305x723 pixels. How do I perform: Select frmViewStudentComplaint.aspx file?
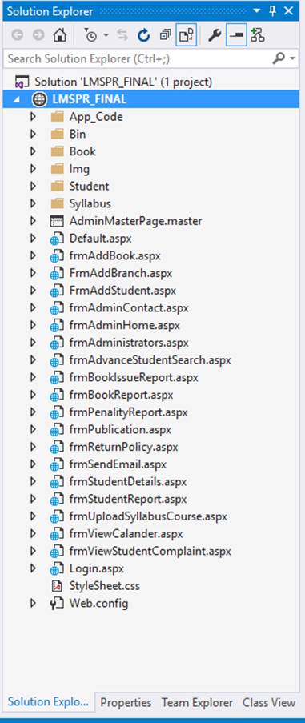pos(150,551)
